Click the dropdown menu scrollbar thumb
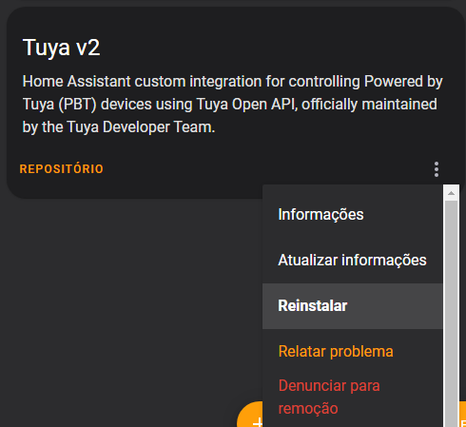This screenshot has height=427, width=466. pyautogui.click(x=452, y=314)
